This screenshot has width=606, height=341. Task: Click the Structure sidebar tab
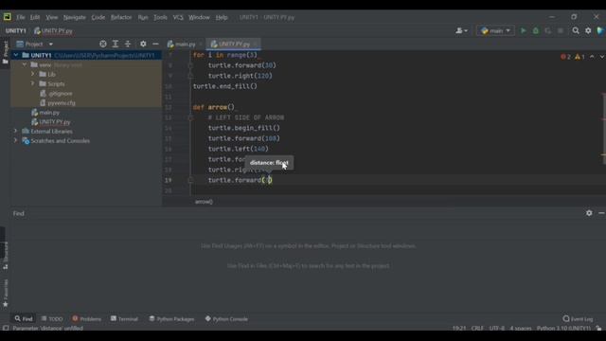tap(5, 256)
